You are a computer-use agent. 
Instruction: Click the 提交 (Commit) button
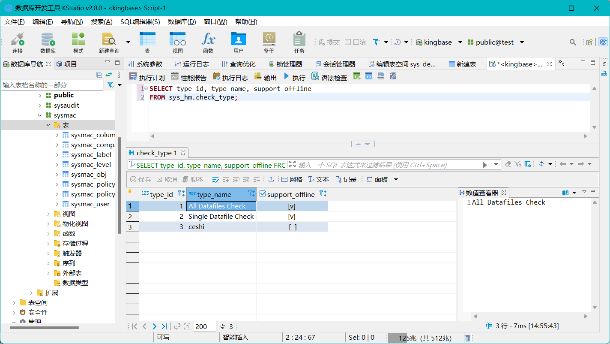329,42
